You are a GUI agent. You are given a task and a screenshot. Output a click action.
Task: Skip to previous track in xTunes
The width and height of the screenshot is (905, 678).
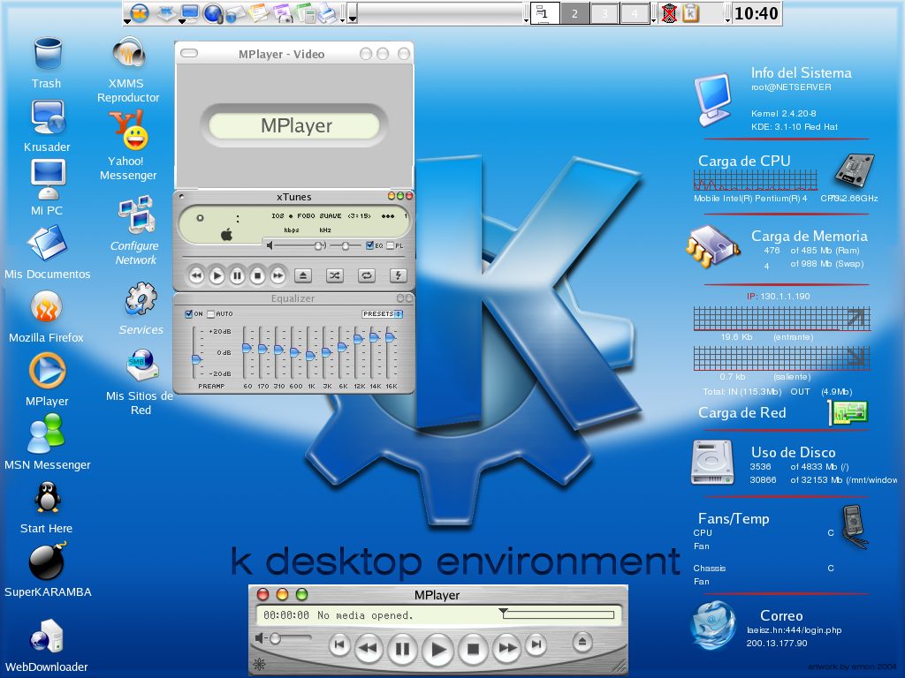pyautogui.click(x=196, y=275)
